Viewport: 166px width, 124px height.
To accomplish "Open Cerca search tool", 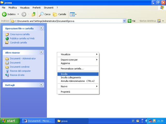I will click(x=44, y=14).
